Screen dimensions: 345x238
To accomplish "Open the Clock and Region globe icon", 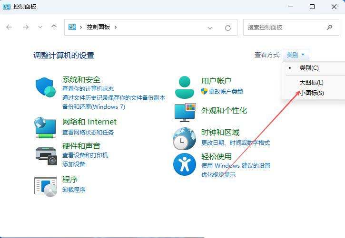I will pyautogui.click(x=185, y=138).
